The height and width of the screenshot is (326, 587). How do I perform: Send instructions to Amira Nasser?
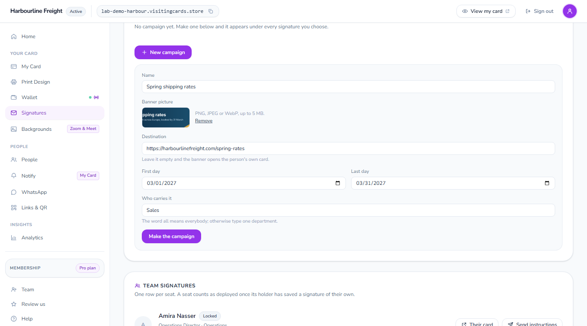(x=532, y=324)
